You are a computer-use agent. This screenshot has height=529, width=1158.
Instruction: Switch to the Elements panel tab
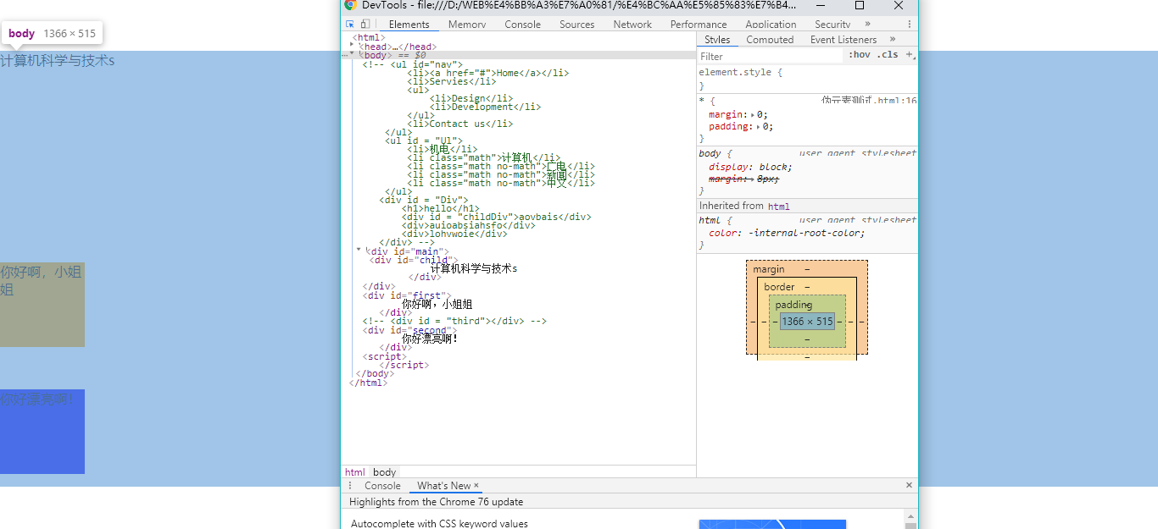[409, 24]
